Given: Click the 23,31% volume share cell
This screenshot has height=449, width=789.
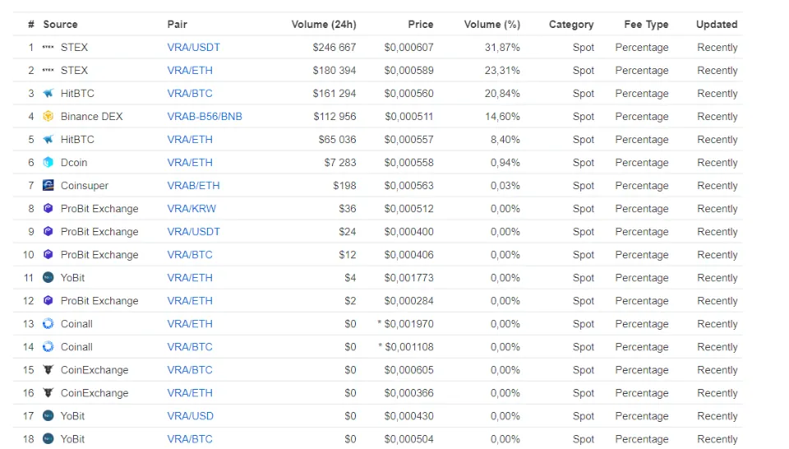Looking at the screenshot, I should [502, 71].
